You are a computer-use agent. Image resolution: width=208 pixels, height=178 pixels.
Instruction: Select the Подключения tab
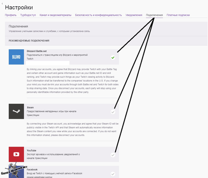(154, 15)
